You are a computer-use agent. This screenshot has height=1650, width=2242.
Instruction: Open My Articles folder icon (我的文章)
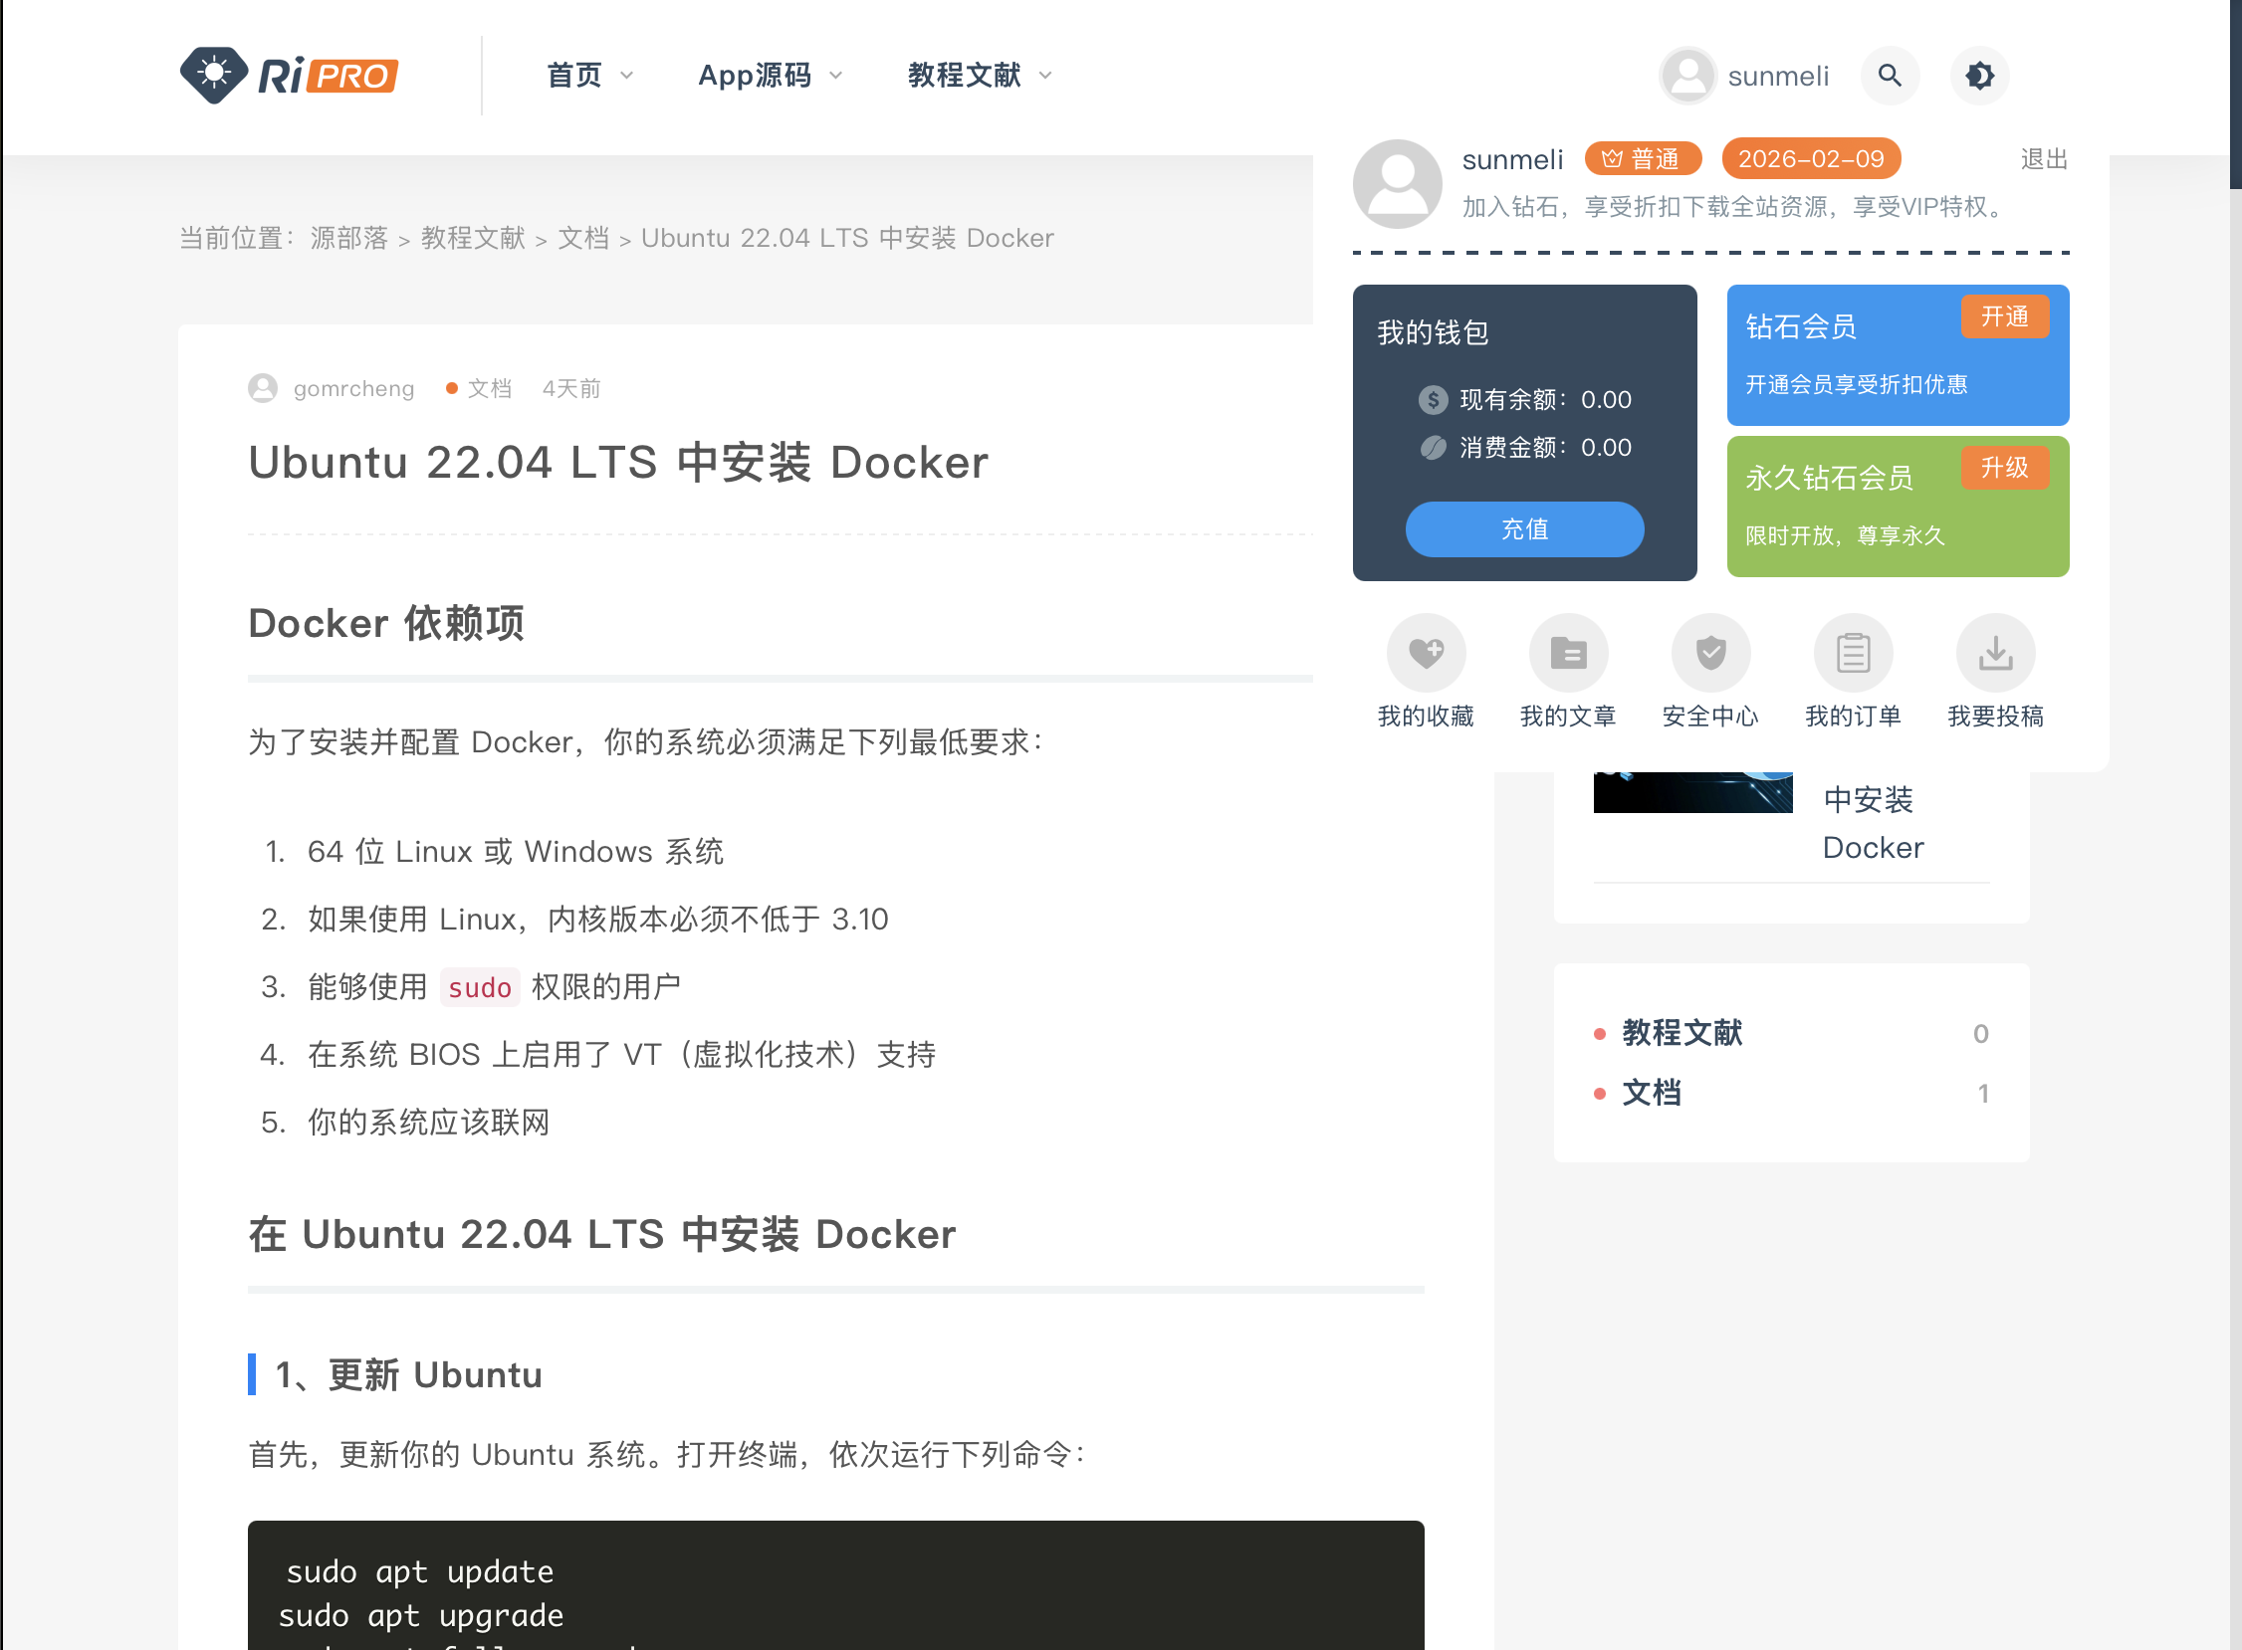coord(1568,653)
